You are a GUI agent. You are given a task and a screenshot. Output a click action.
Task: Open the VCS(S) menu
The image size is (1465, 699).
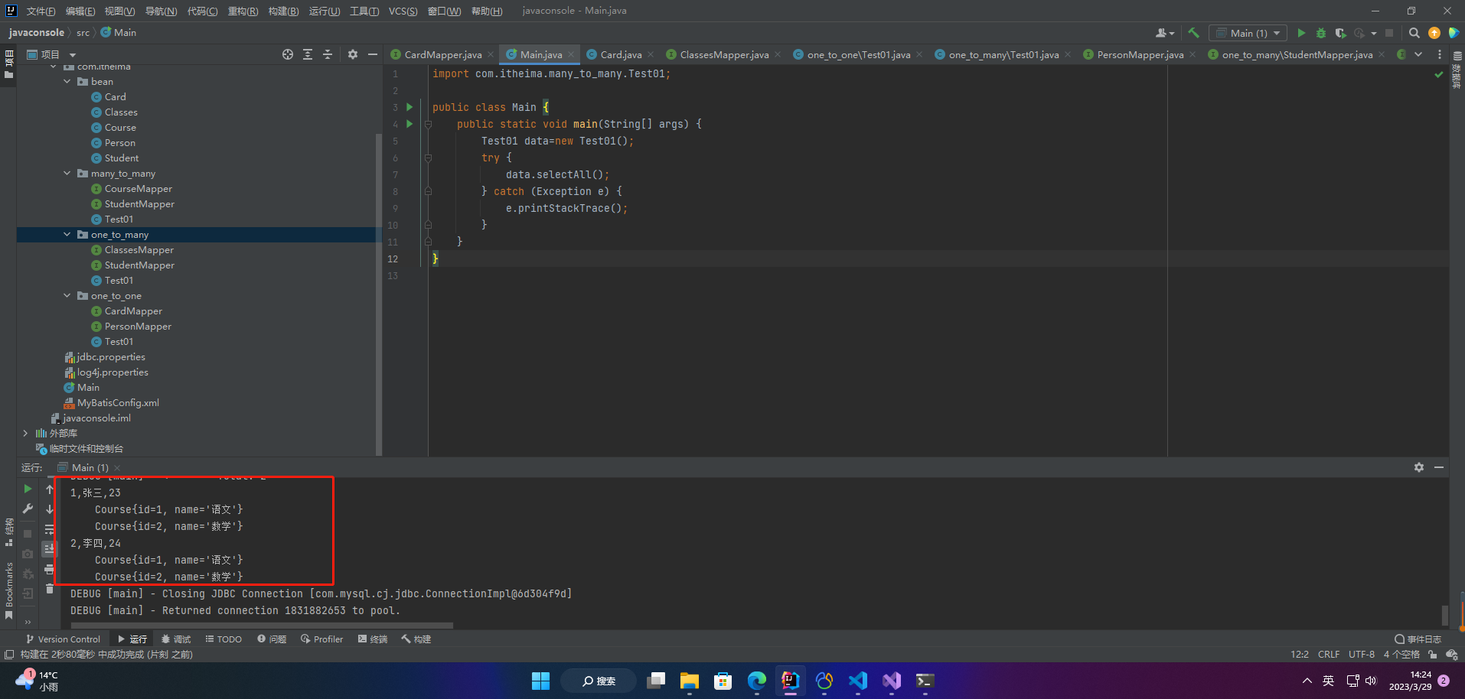(x=403, y=11)
